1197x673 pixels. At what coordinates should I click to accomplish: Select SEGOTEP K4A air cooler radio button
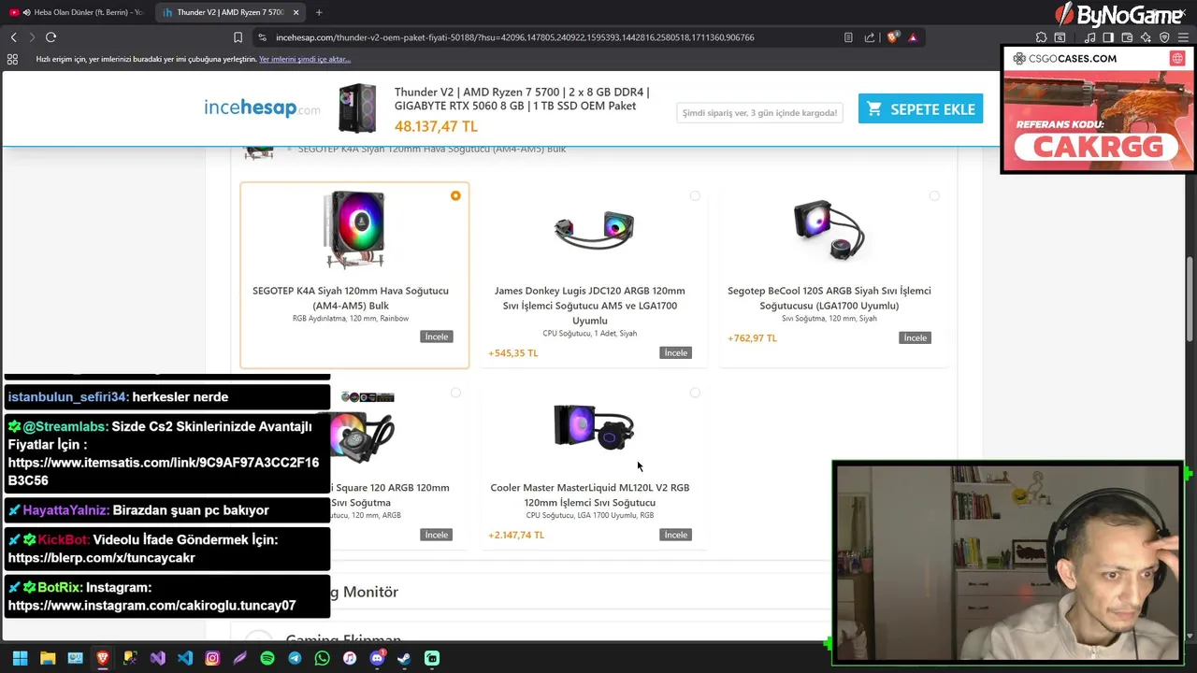coord(455,195)
